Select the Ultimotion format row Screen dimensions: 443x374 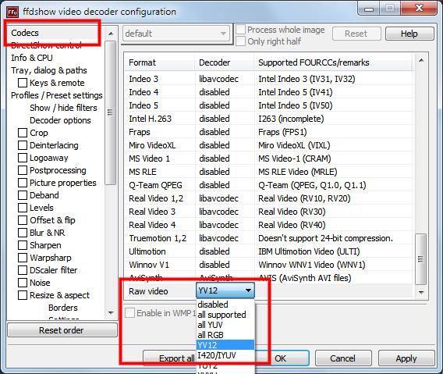pos(268,251)
